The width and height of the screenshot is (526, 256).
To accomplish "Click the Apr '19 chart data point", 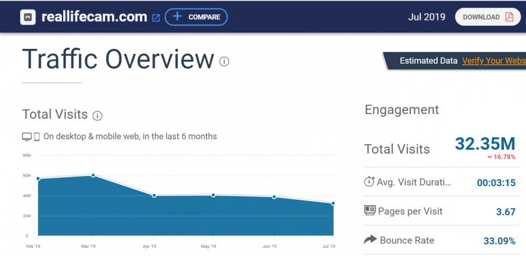I will pyautogui.click(x=154, y=196).
